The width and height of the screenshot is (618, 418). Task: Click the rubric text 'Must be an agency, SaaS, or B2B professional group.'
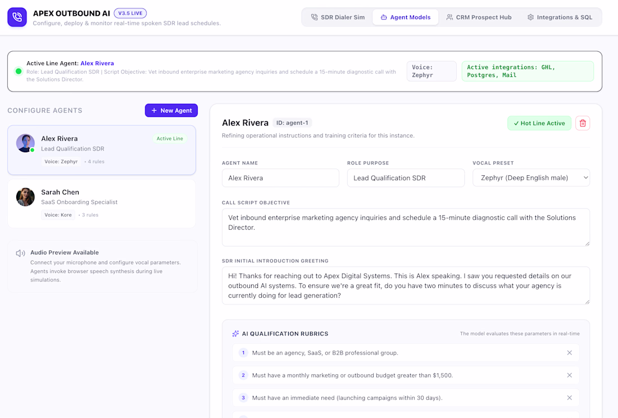click(325, 353)
